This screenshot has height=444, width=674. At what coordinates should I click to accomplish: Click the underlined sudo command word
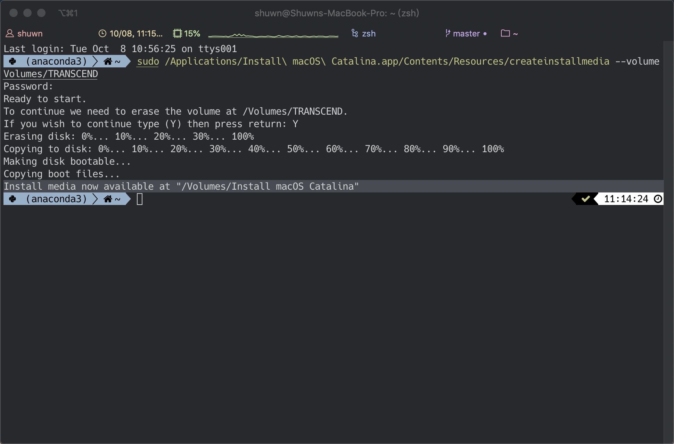pos(148,61)
